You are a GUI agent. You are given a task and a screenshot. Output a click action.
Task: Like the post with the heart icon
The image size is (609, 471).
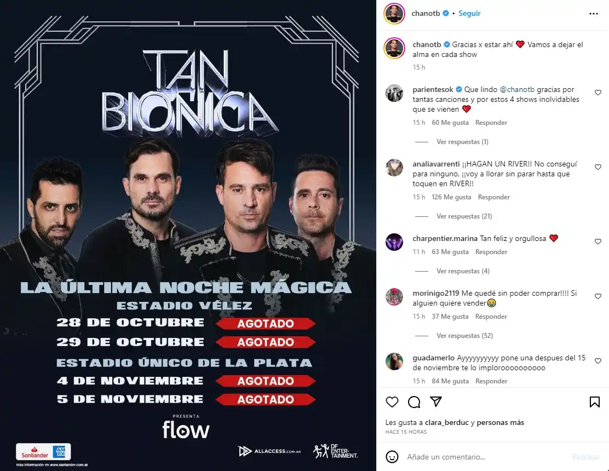coord(392,402)
